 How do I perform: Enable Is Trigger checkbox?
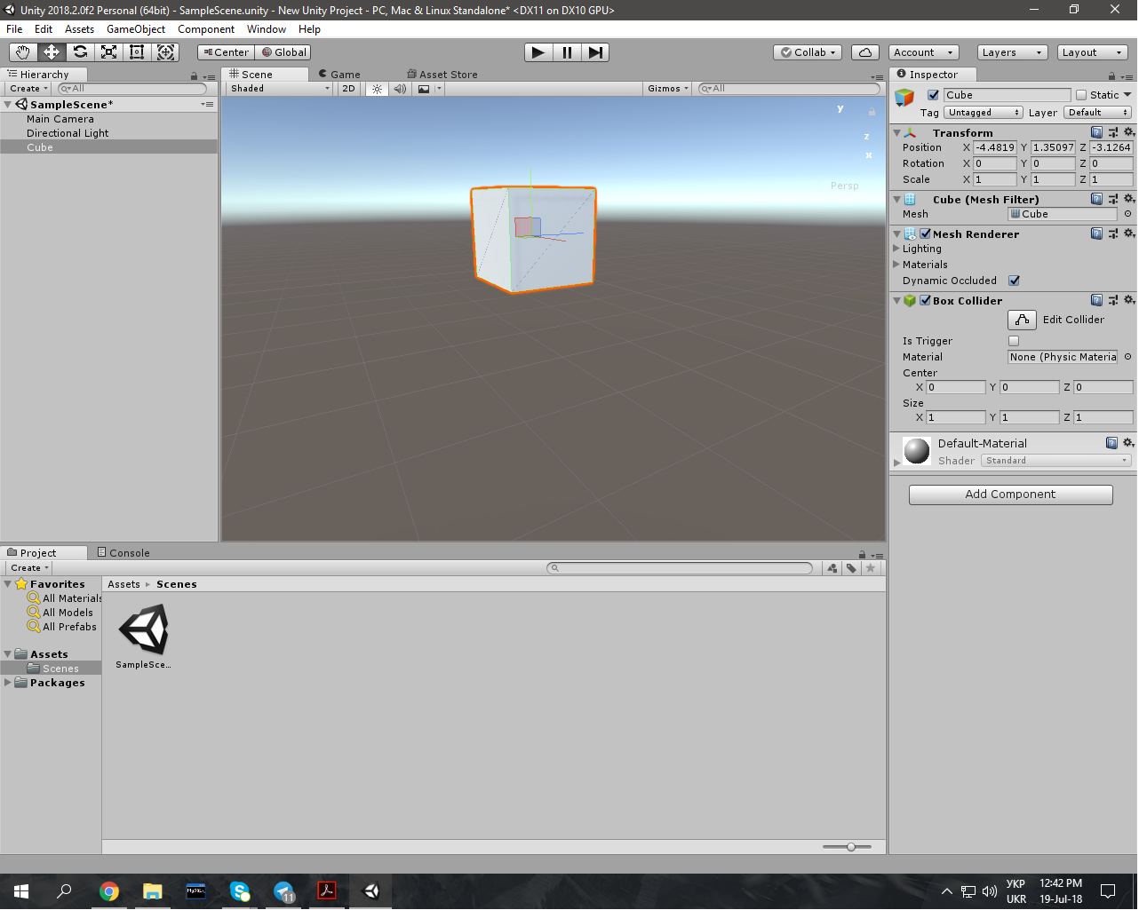[1014, 341]
